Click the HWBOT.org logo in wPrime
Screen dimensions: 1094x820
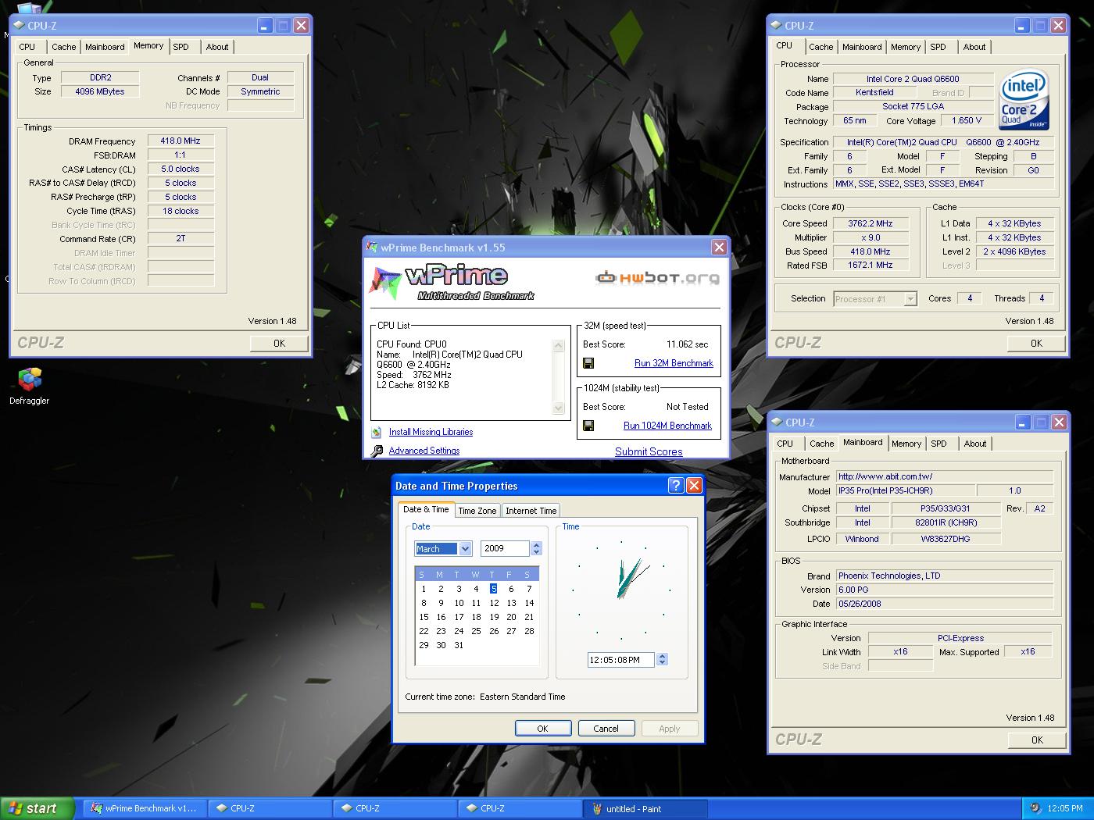[657, 277]
